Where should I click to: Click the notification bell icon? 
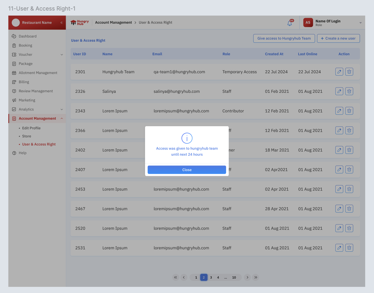(290, 23)
